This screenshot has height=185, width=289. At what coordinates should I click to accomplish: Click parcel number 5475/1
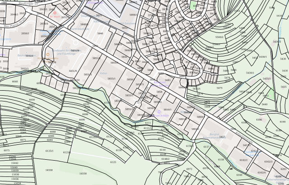point(196,89)
